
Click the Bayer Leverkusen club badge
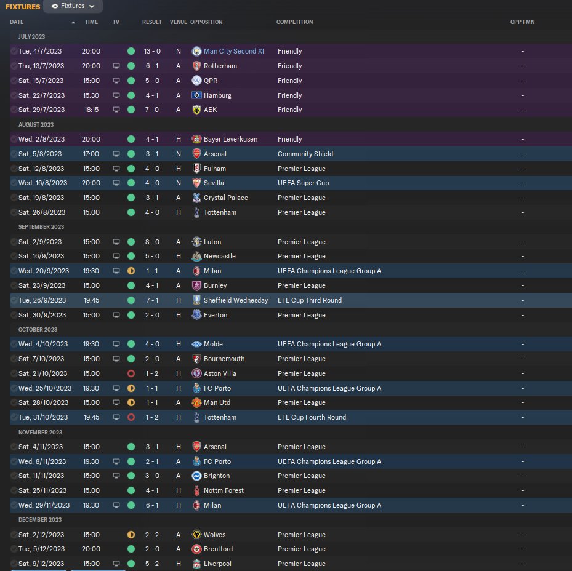[x=196, y=139]
